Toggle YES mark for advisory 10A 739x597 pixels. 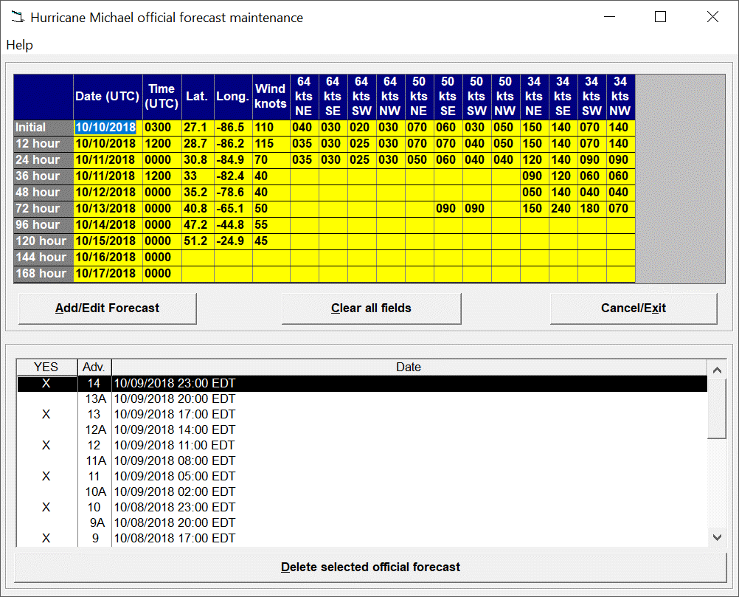tap(46, 492)
